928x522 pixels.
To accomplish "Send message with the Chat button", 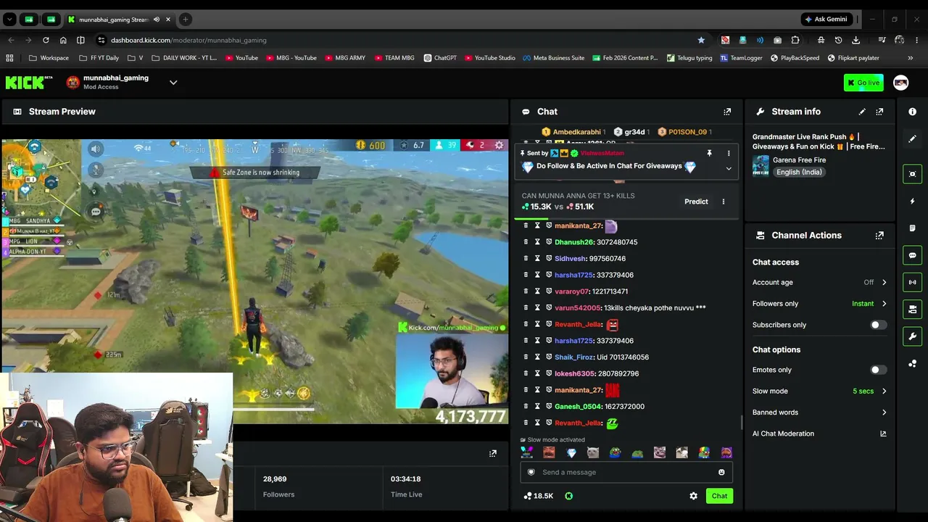I will 719,496.
